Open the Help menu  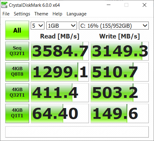click(x=57, y=14)
